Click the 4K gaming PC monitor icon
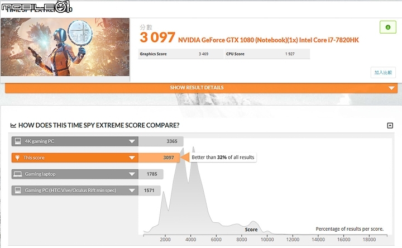402x248 pixels. [18, 141]
